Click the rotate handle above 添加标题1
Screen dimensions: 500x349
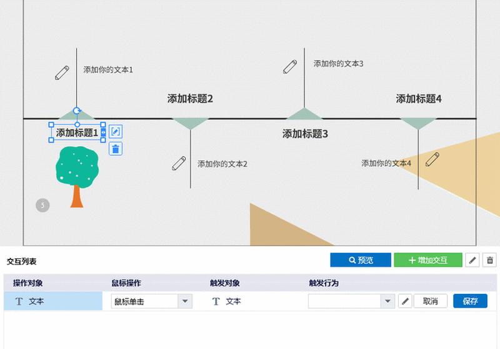(x=76, y=111)
